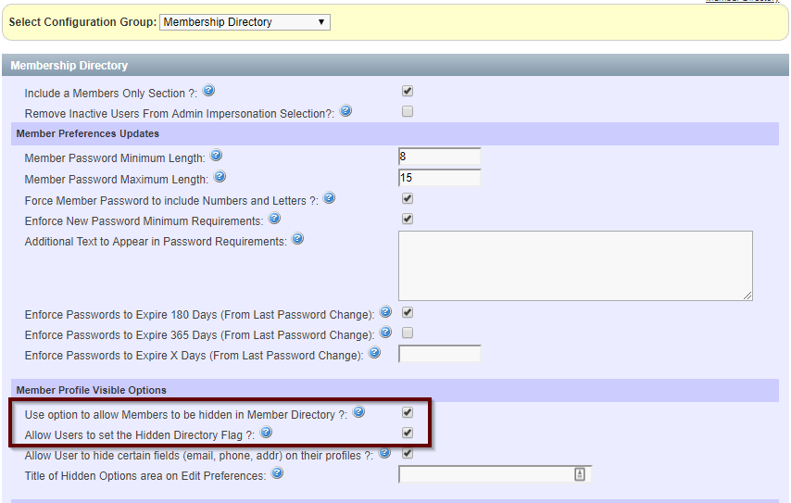
Task: Click the Member Password Maximum Length field
Action: coord(439,178)
